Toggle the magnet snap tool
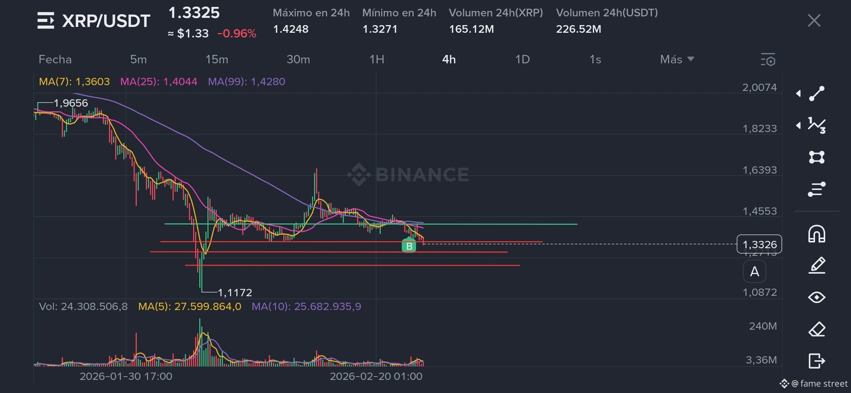 tap(817, 234)
